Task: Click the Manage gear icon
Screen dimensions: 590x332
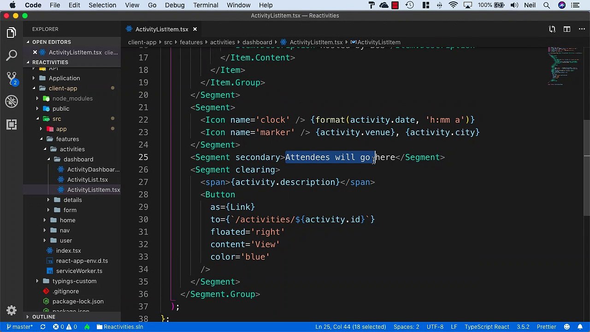Action: click(x=12, y=310)
